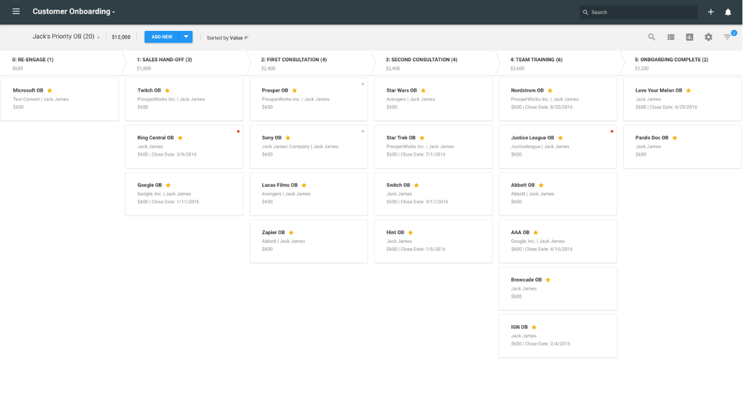Click 'Close Date: 3/9/2016' on Ring Central card
Screen dimensions: 743x393
[x=174, y=154]
